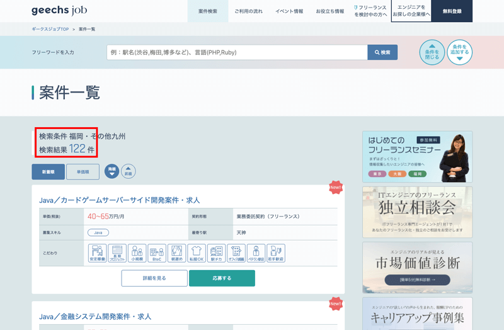
Task: Sort results by 単価順
Action: [x=83, y=172]
